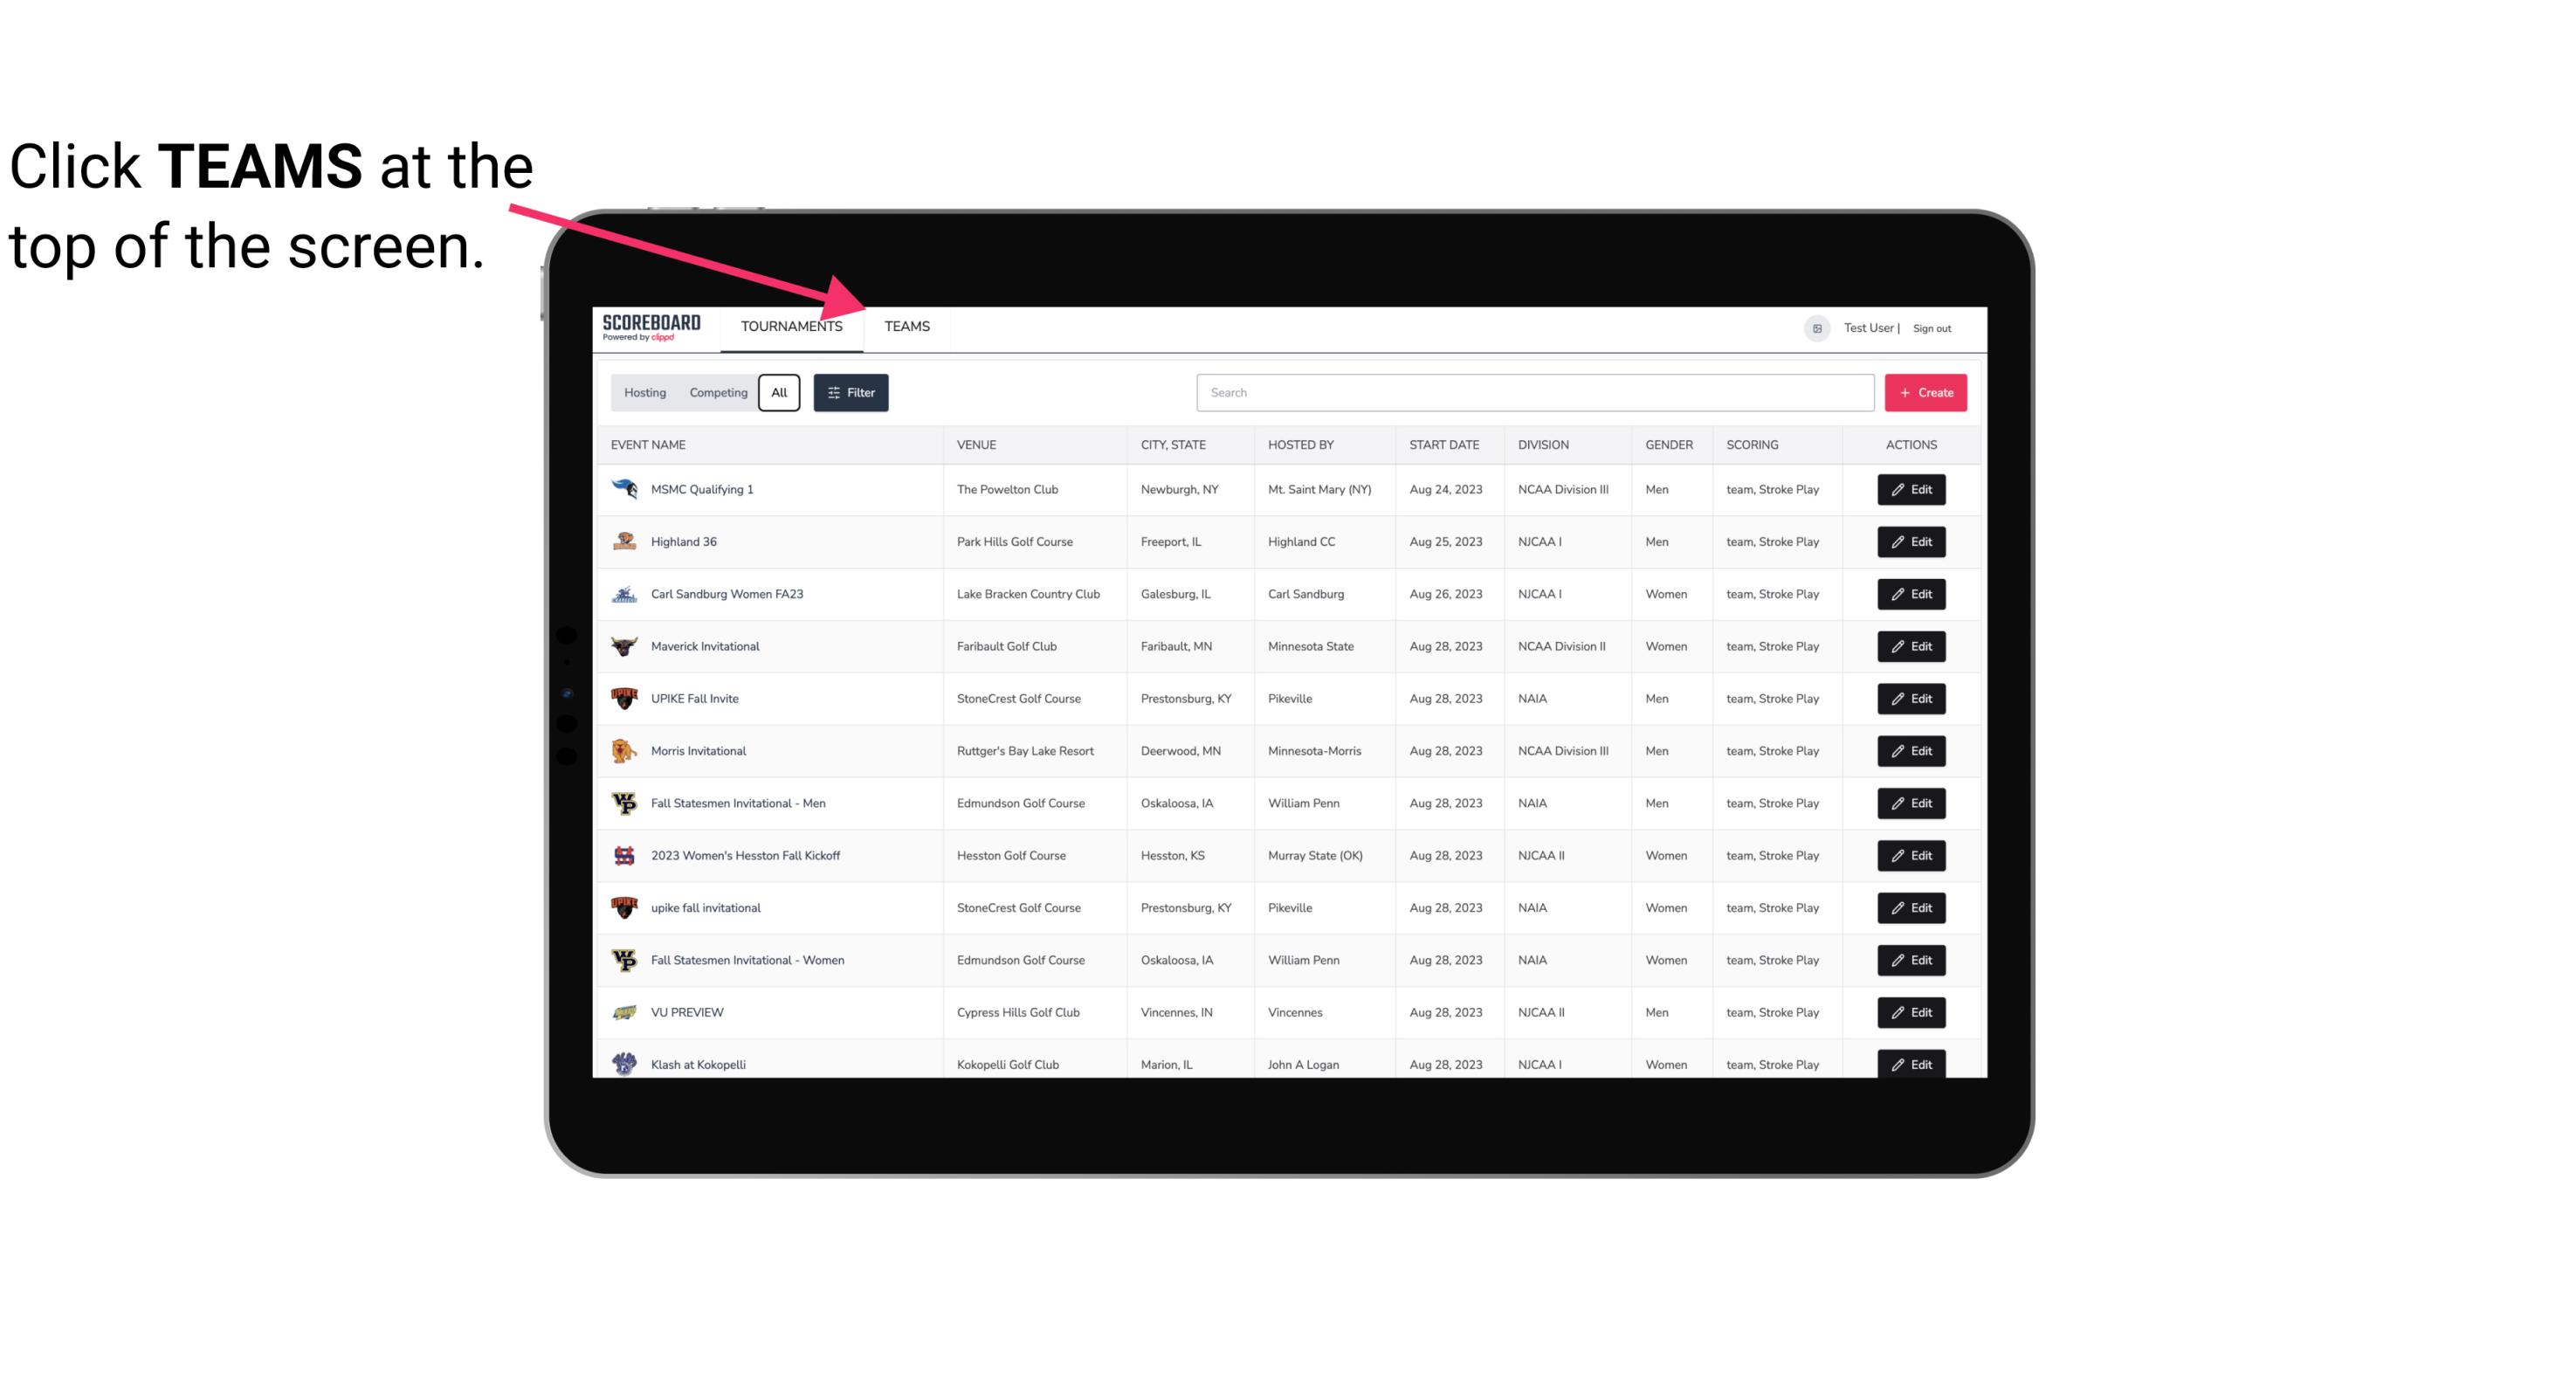Expand the Filter options dropdown
The image size is (2576, 1386).
pyautogui.click(x=850, y=393)
